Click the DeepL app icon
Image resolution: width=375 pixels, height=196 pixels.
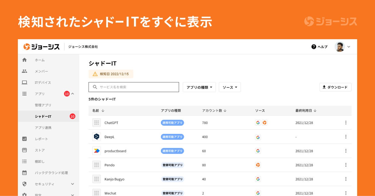click(96, 137)
